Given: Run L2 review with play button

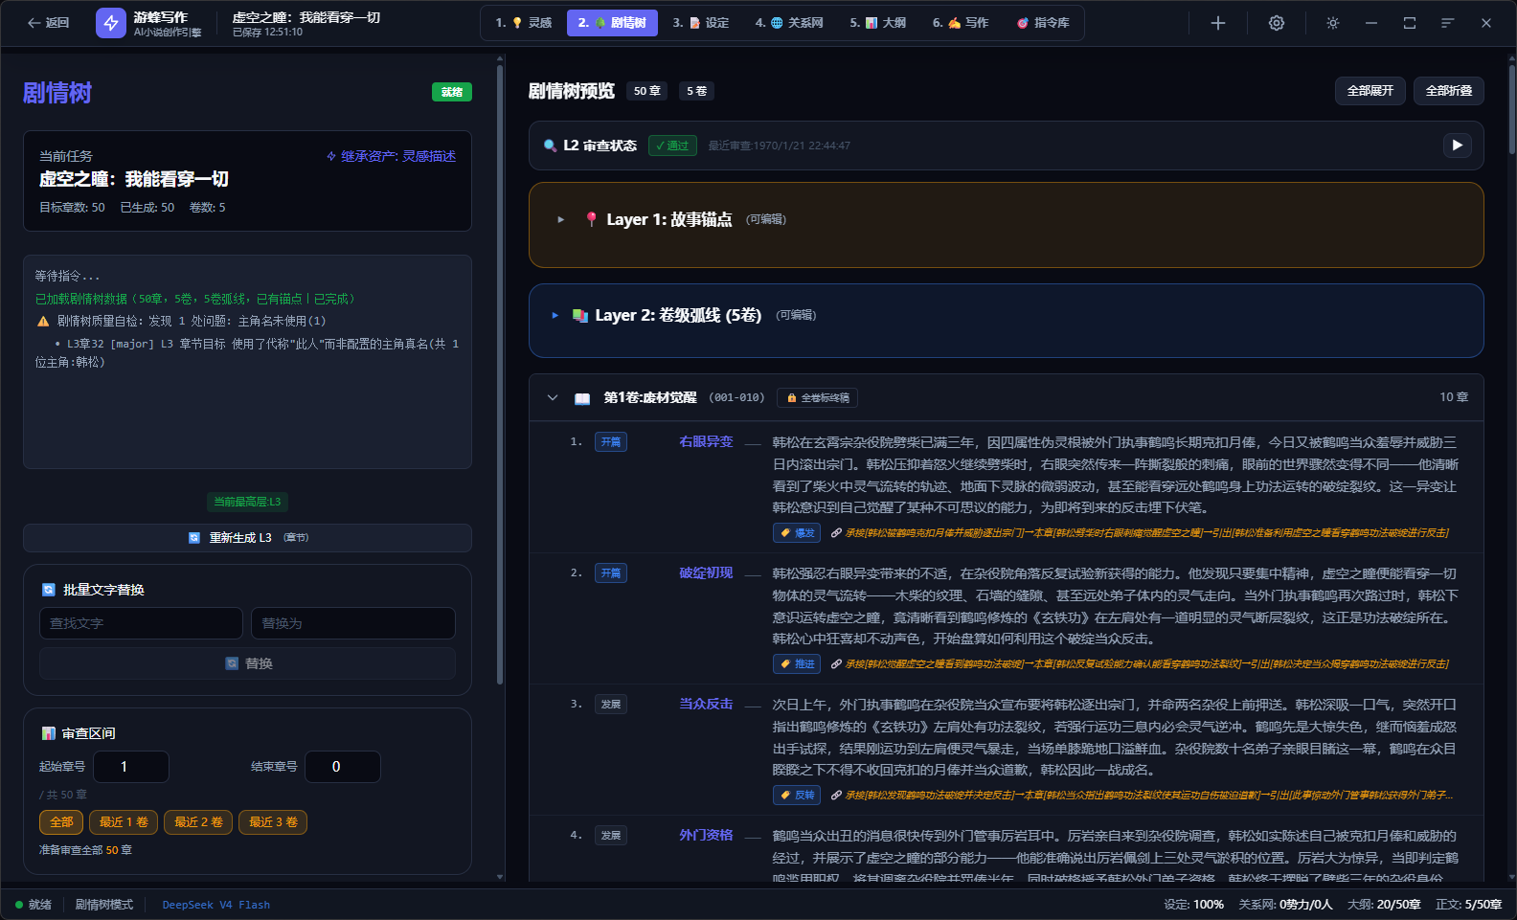Looking at the screenshot, I should click(1457, 146).
